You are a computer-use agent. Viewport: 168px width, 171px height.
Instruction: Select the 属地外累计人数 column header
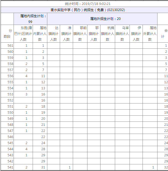coord(150,33)
